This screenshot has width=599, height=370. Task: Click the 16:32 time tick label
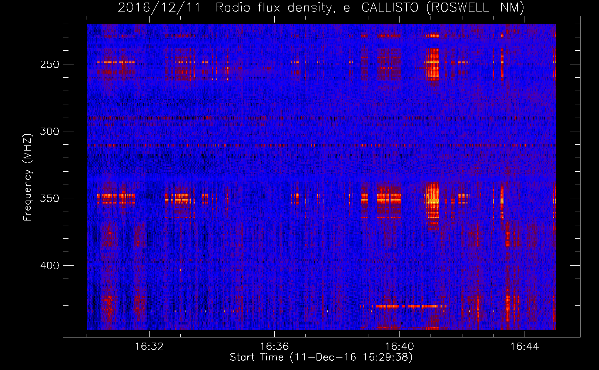pos(149,347)
